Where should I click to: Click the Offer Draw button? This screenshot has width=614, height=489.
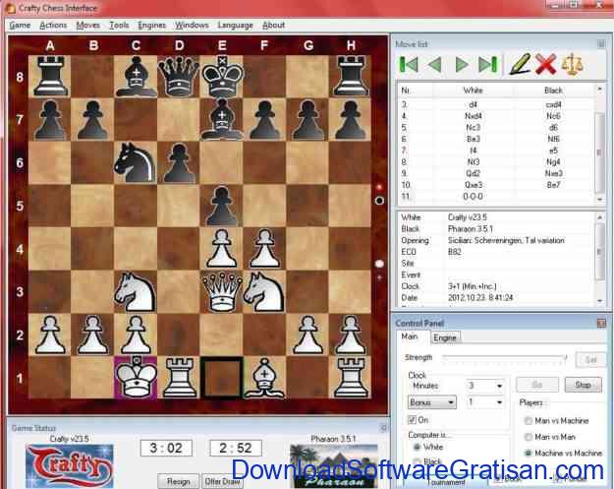point(222,481)
